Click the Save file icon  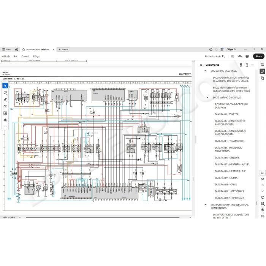point(233,56)
